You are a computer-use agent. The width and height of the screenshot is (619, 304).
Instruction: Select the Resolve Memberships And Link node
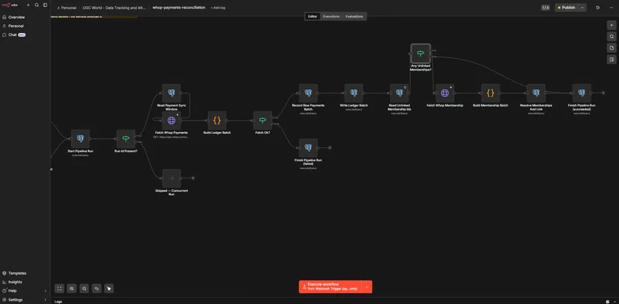click(536, 93)
